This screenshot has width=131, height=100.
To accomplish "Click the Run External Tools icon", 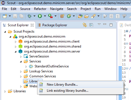I will 50,16.
